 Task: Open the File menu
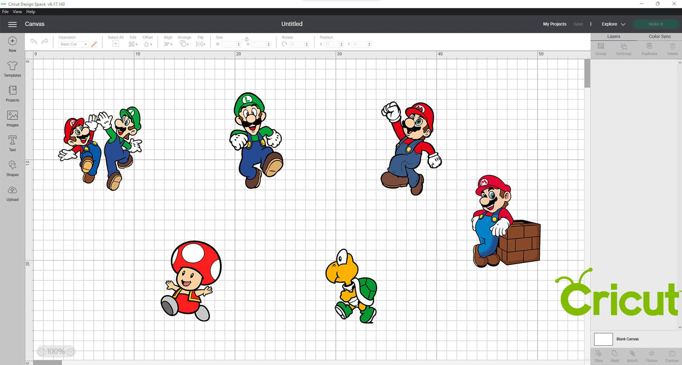click(x=5, y=12)
